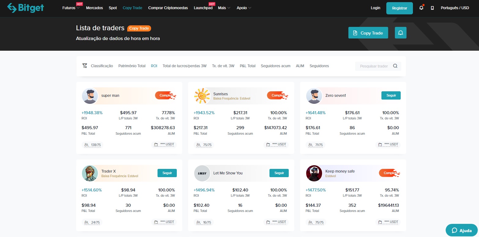Click the $308278.63 AUM value

(163, 128)
